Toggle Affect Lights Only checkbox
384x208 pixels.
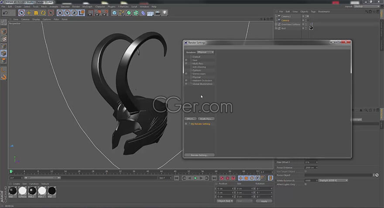click(305, 184)
